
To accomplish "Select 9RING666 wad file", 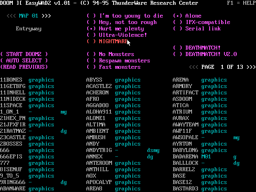I will tap(13, 182).
